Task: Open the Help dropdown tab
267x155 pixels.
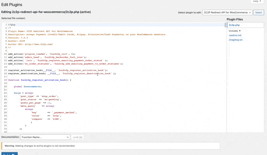Action: click(257, 1)
